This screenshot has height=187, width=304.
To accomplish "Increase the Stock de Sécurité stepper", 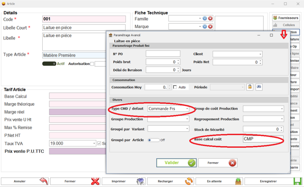I will (282, 128).
